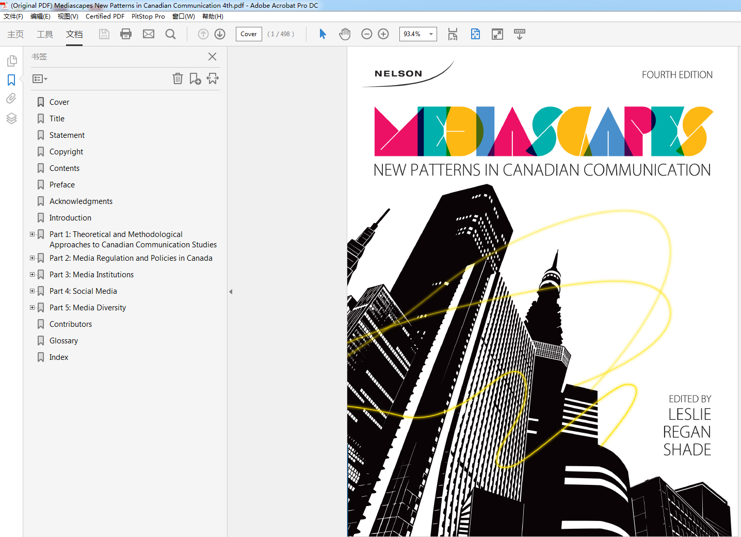This screenshot has height=537, width=741.
Task: Jump to the Acknowledgments bookmark
Action: [x=81, y=201]
